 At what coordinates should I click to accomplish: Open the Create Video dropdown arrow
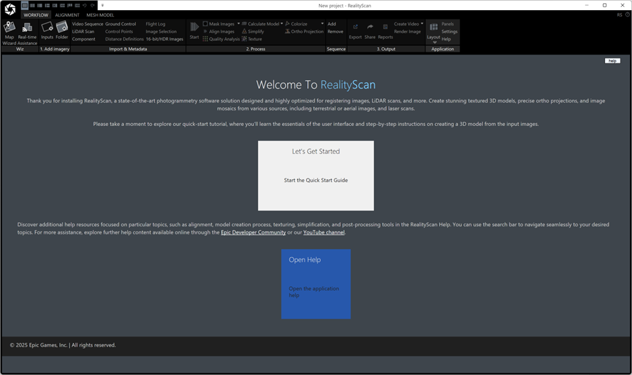(422, 24)
